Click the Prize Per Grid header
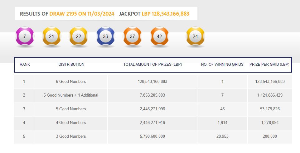Screen dimensions: 300x153 click(269, 65)
